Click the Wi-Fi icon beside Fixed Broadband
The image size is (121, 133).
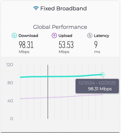pyautogui.click(x=36, y=8)
